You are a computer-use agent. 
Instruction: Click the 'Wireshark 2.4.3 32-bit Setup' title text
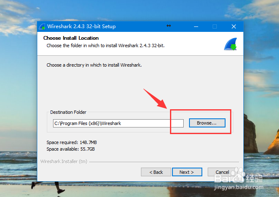click(82, 26)
